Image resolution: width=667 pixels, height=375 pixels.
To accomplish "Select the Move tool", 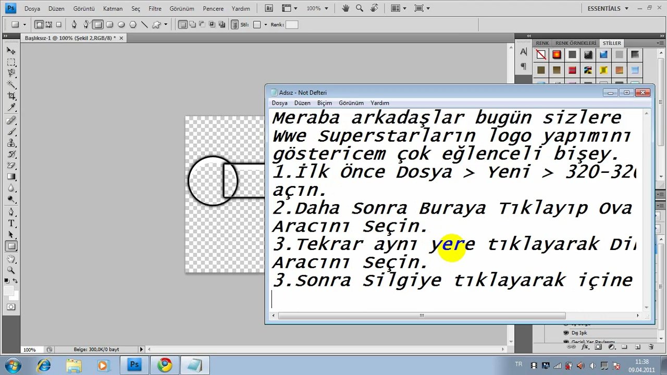I will click(x=11, y=51).
